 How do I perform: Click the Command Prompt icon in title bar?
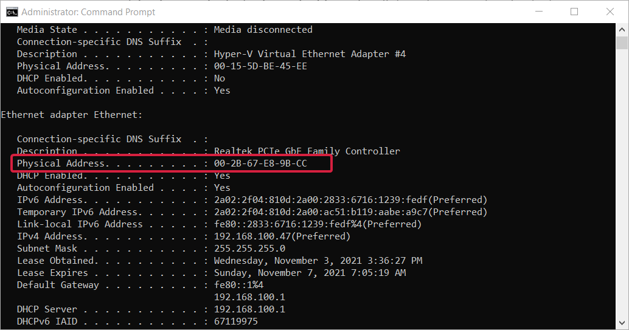pos(12,12)
